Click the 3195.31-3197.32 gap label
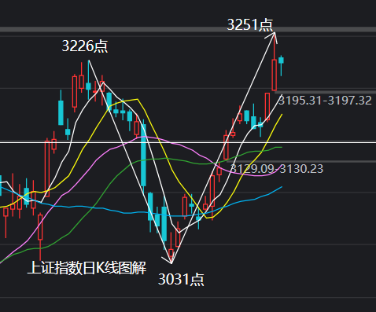Viewport: 376px width, 312px height. coord(325,101)
